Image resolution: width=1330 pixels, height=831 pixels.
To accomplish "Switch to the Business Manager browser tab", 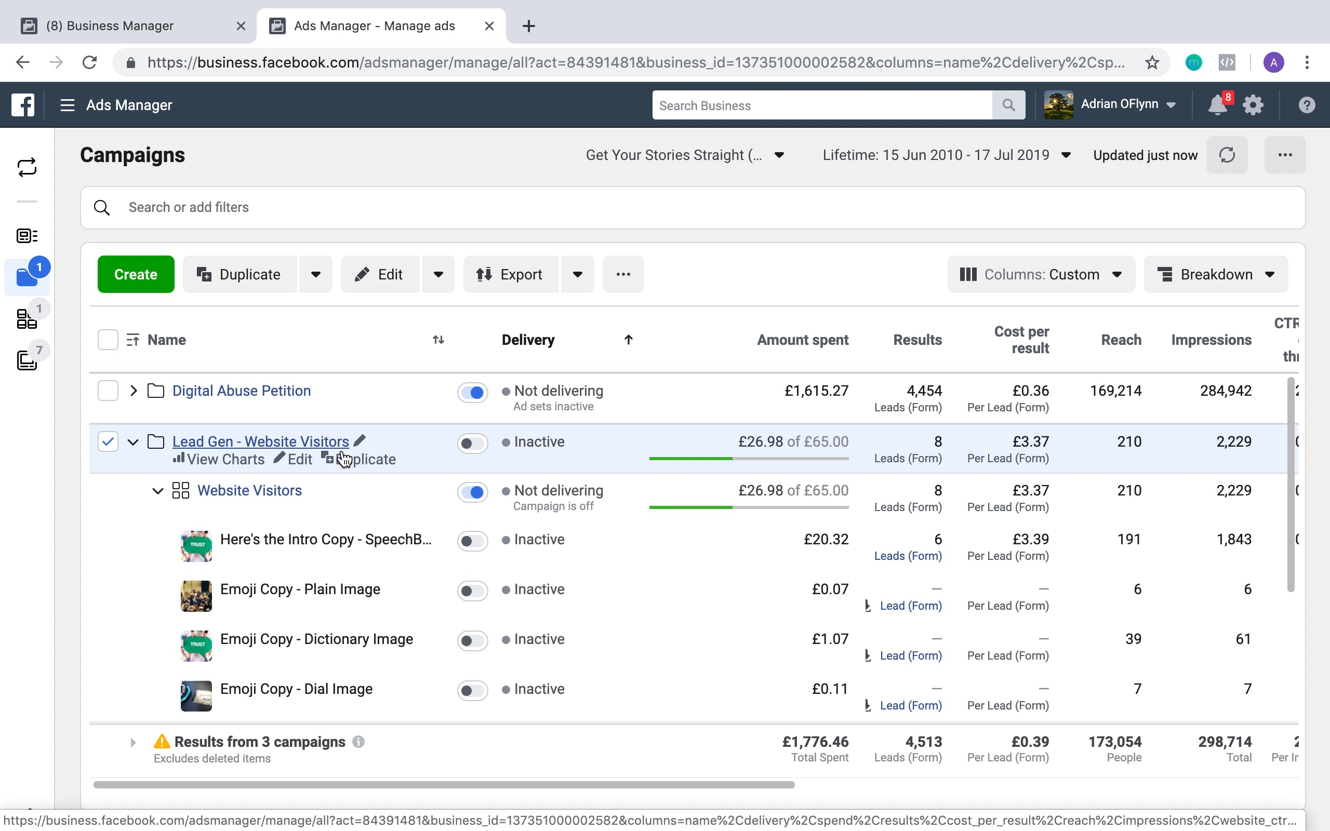I will 110,26.
